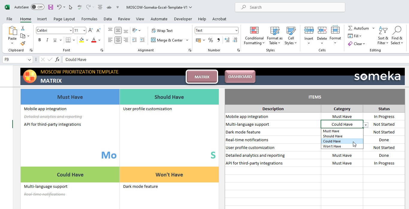Apply Percent Style formatting

tap(211, 40)
